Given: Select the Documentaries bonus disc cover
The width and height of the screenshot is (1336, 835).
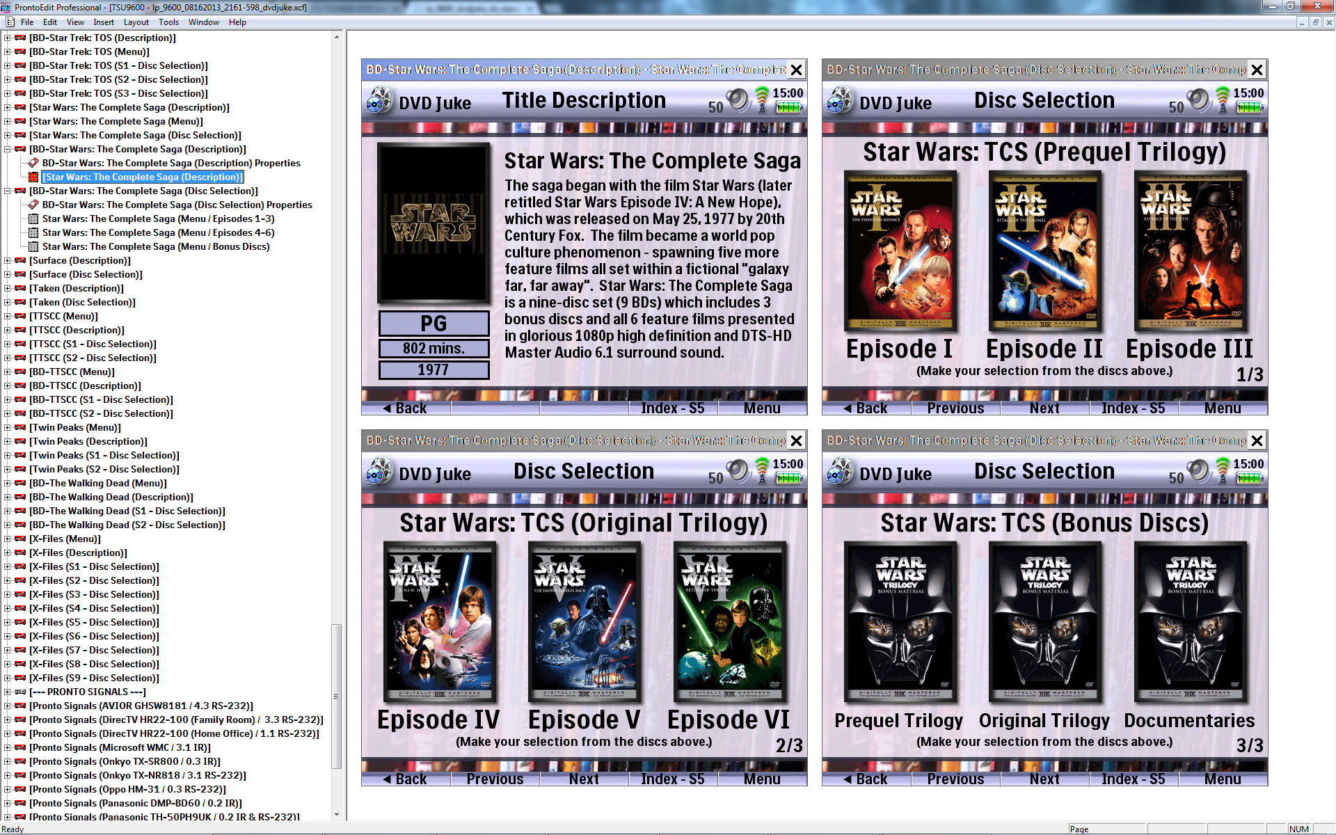Looking at the screenshot, I should tap(1190, 621).
